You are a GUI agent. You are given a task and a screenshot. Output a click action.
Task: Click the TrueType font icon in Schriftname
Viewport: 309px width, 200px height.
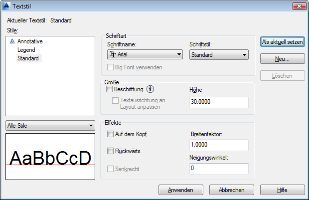(113, 55)
